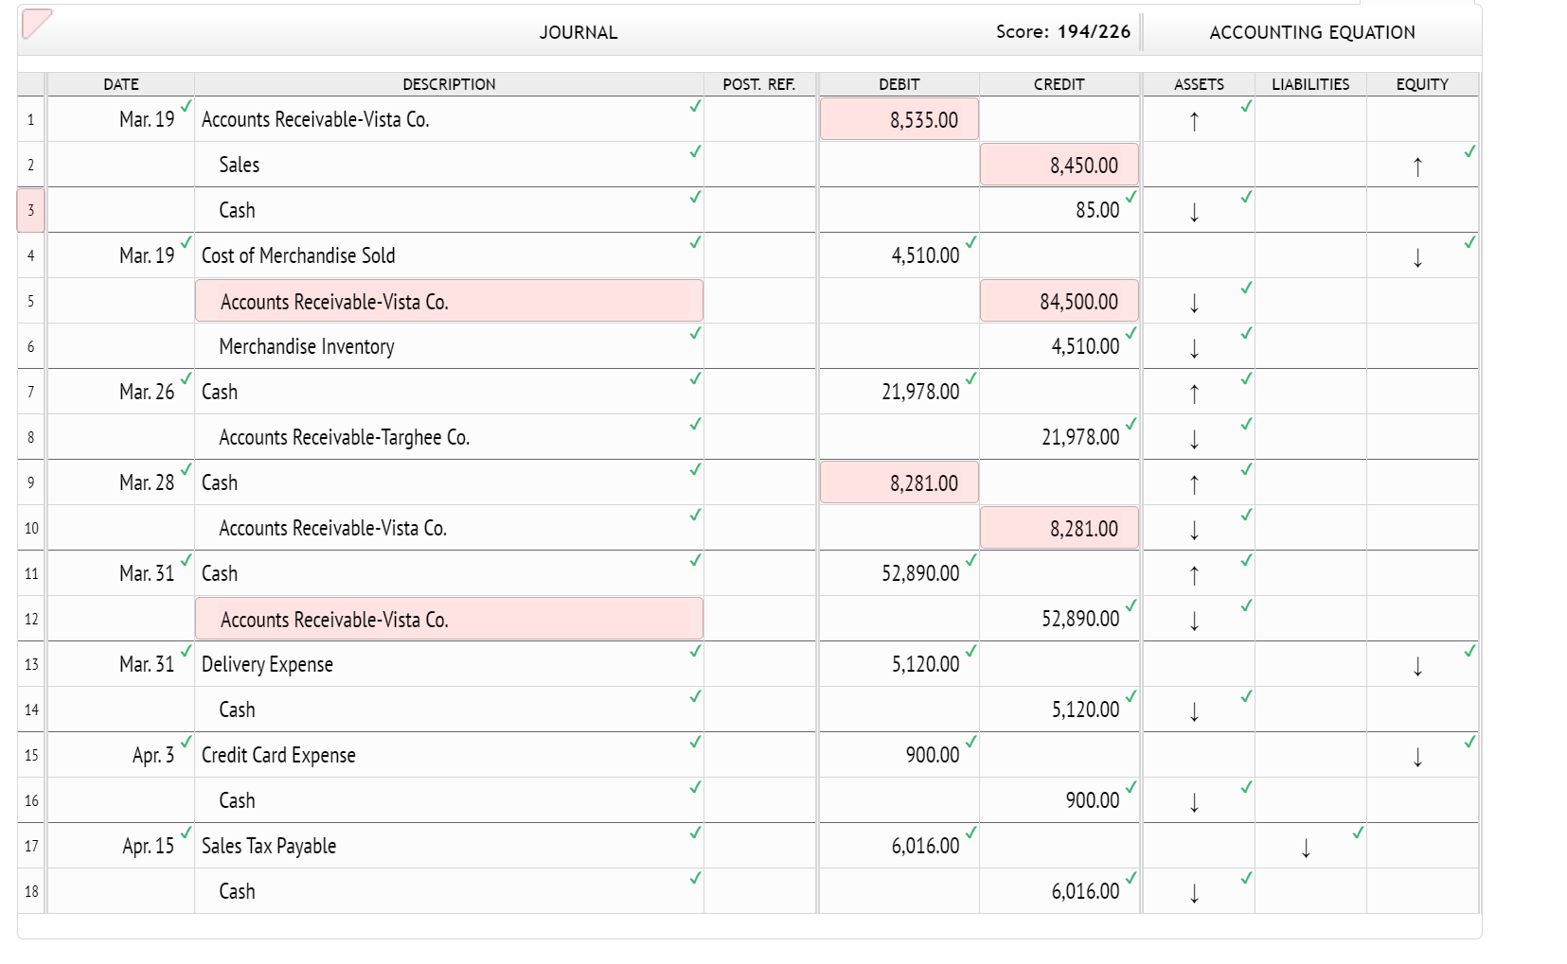This screenshot has height=964, width=1567.
Task: Click the Equity up arrow next to Sales
Action: pos(1417,167)
